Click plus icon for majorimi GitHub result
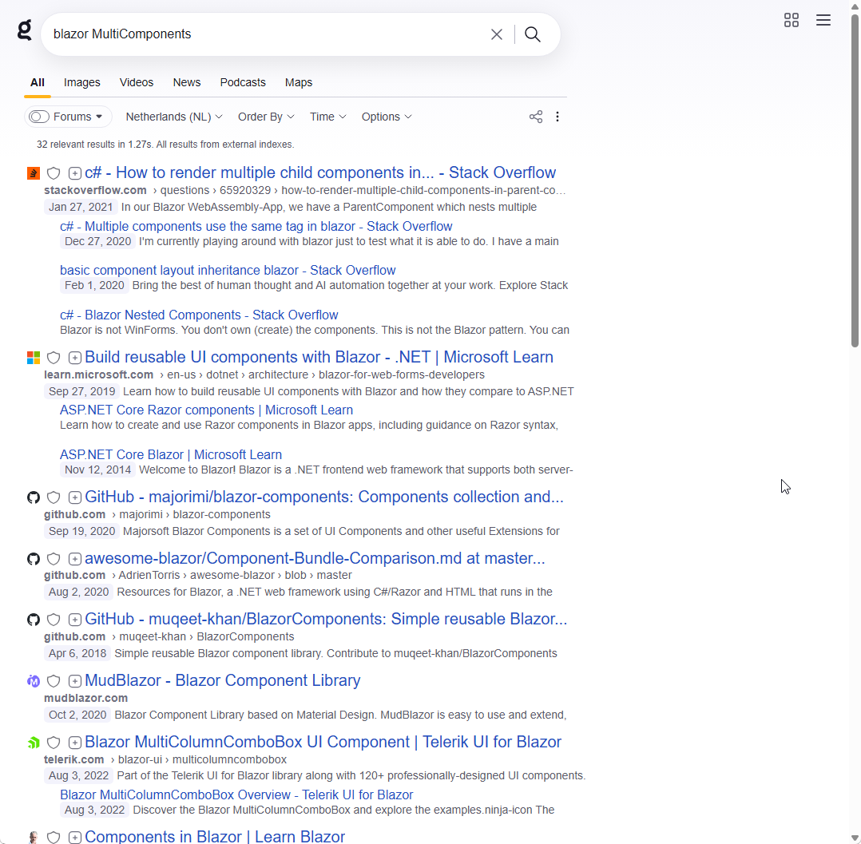Image resolution: width=861 pixels, height=844 pixels. point(75,497)
